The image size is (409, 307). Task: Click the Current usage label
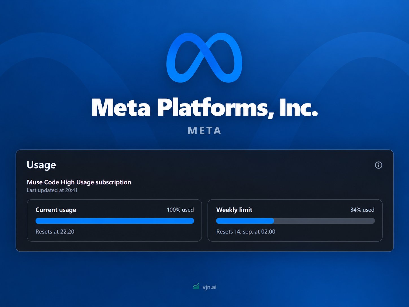point(56,210)
